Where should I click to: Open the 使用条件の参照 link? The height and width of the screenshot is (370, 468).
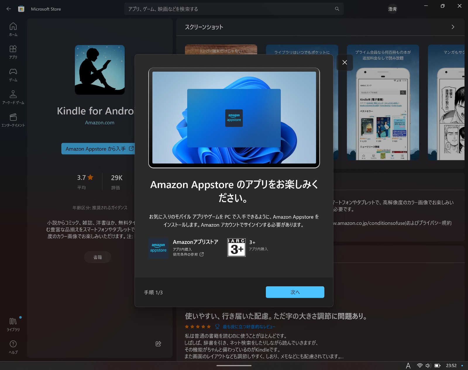coord(187,254)
